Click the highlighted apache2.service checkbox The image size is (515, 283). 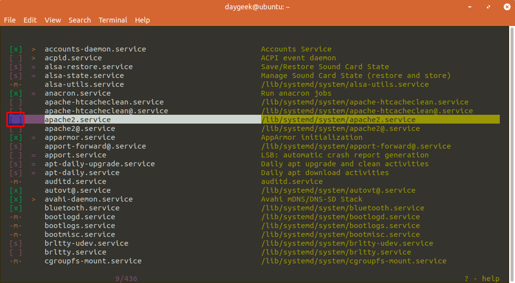tap(16, 120)
